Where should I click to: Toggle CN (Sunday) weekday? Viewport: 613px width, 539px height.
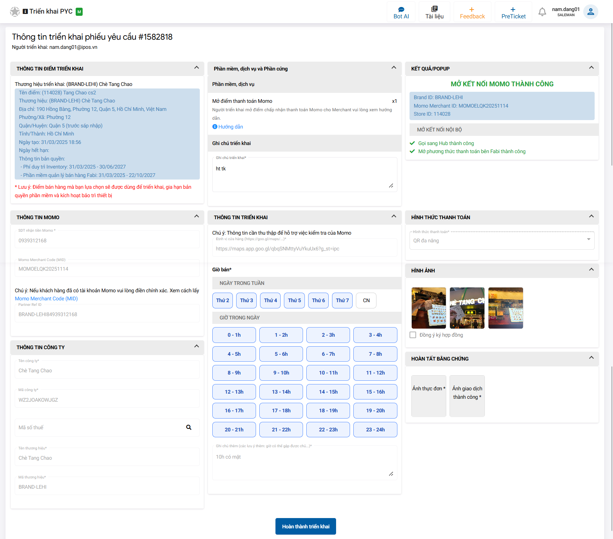coord(366,300)
